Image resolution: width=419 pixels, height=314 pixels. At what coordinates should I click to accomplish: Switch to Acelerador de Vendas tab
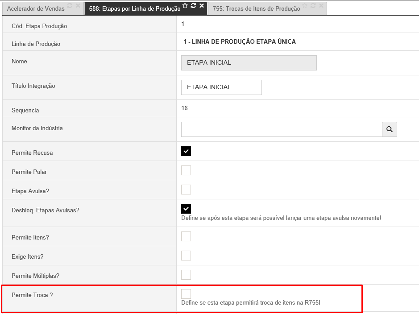click(36, 9)
